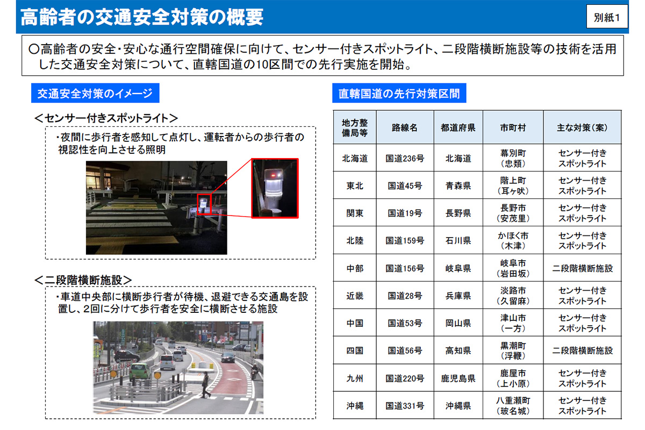Viewport: 645px width, 430px height.
Task: Click the enlarged spotlight inset with red border
Action: tap(274, 188)
